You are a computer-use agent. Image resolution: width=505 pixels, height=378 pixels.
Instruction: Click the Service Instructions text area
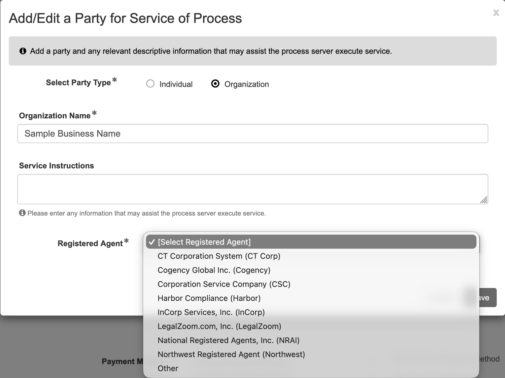252,189
